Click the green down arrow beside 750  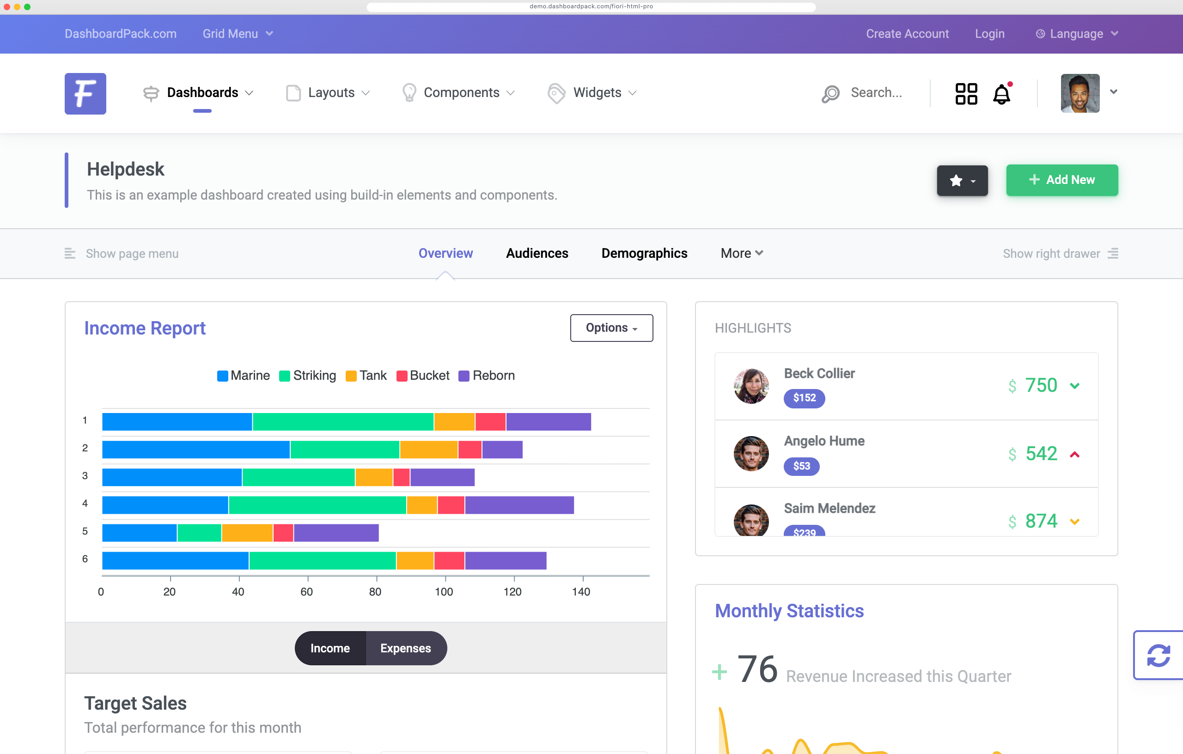(1074, 386)
